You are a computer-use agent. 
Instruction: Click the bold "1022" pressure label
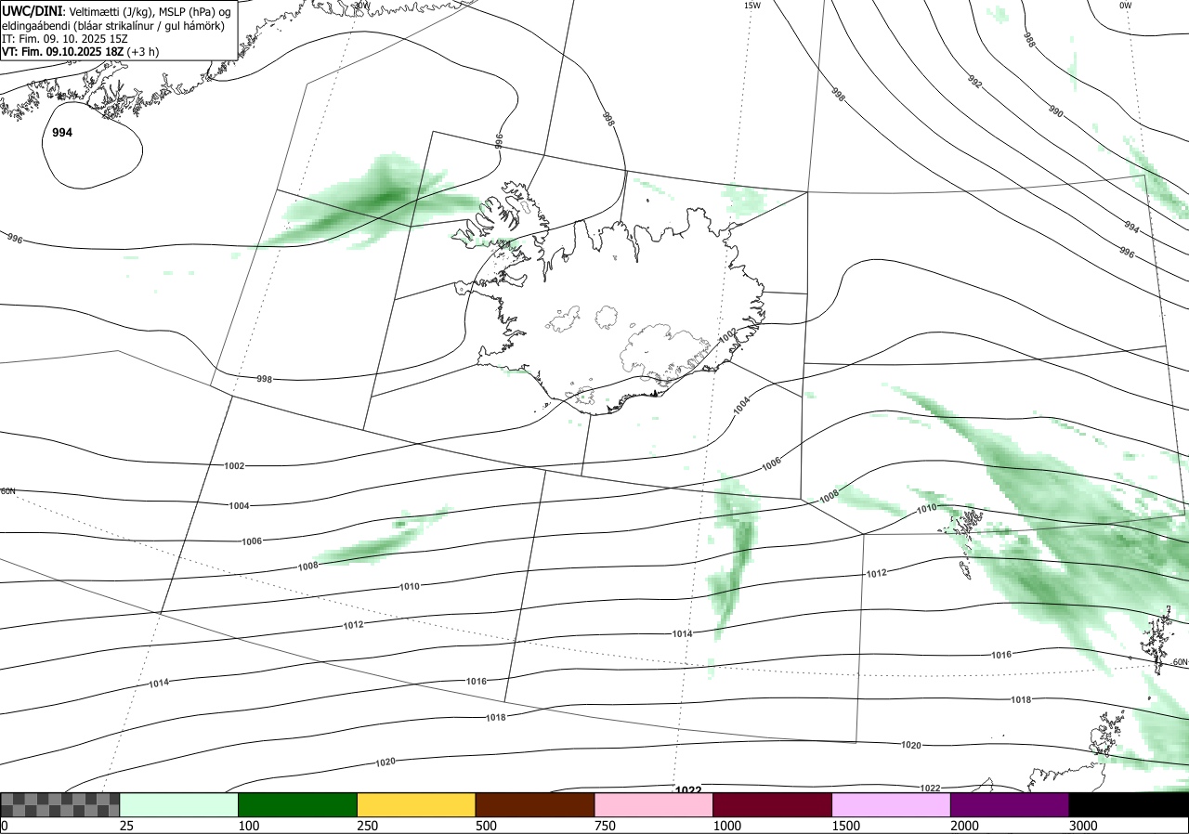(688, 789)
